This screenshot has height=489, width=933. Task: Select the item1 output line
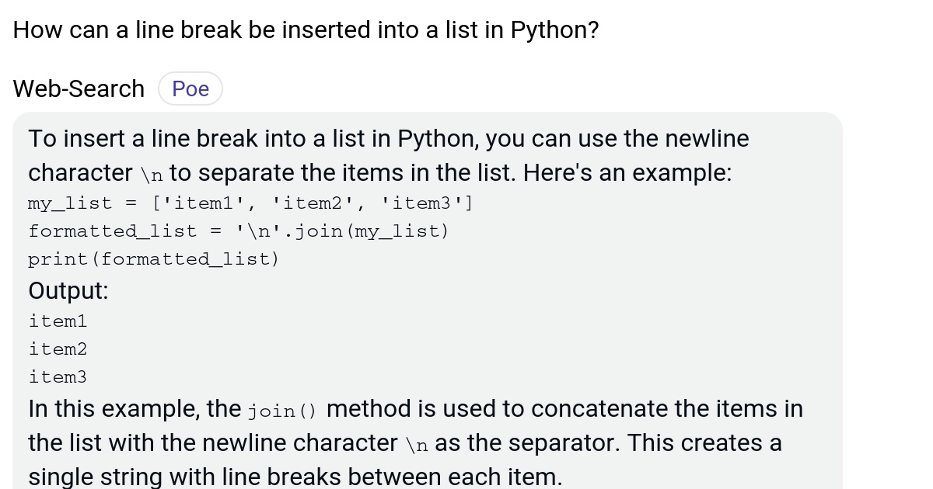[58, 321]
